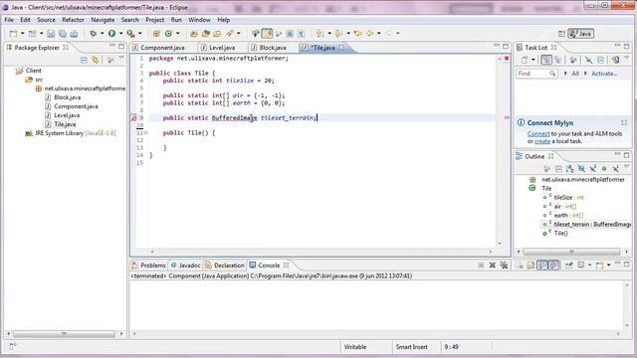Click the Back navigation arrow icon
Image resolution: width=637 pixels, height=358 pixels.
369,34
